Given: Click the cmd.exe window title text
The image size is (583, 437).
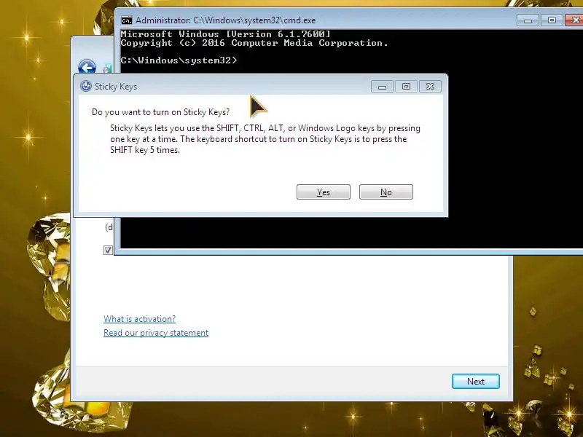Looking at the screenshot, I should point(225,20).
